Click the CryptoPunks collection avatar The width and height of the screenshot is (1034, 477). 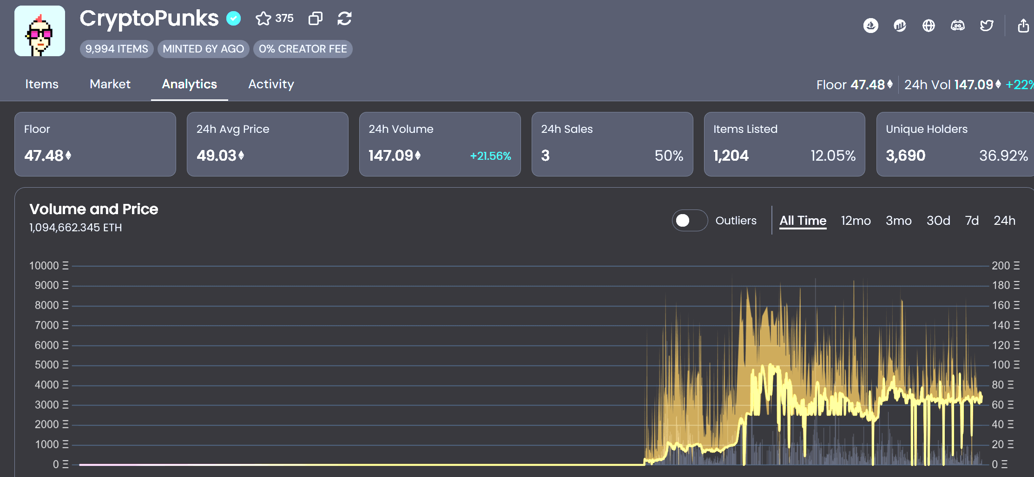(40, 31)
